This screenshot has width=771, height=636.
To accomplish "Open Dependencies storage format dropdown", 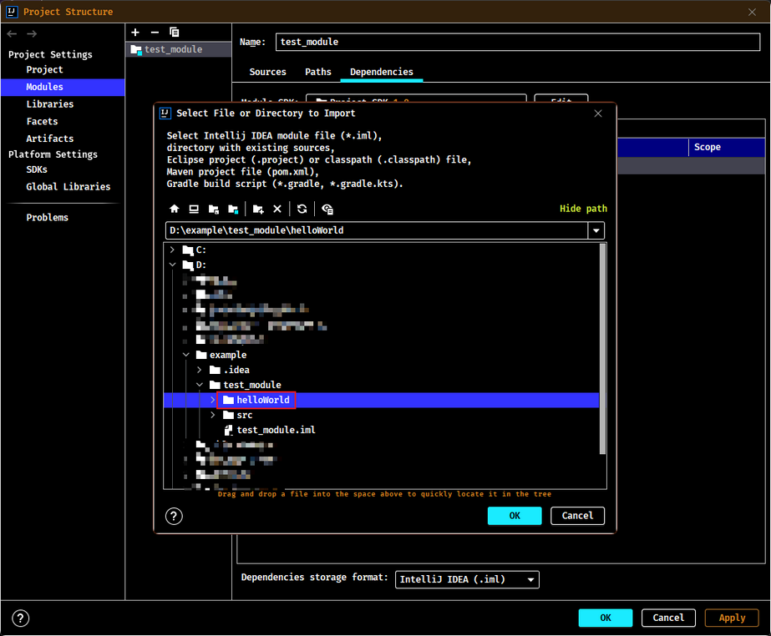I will point(467,579).
